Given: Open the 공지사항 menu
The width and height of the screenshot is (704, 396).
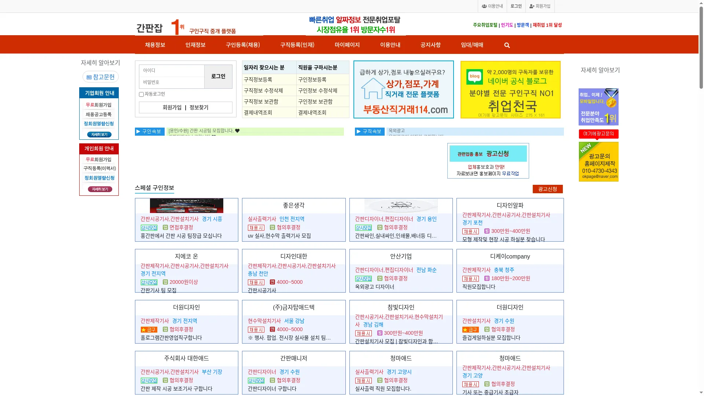Looking at the screenshot, I should [430, 45].
